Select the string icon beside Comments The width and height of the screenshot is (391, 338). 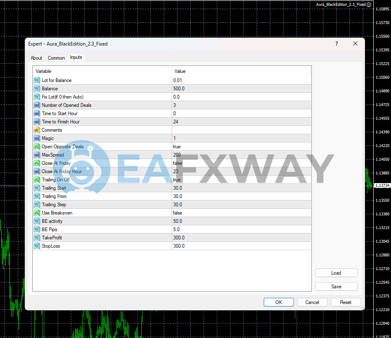point(36,130)
